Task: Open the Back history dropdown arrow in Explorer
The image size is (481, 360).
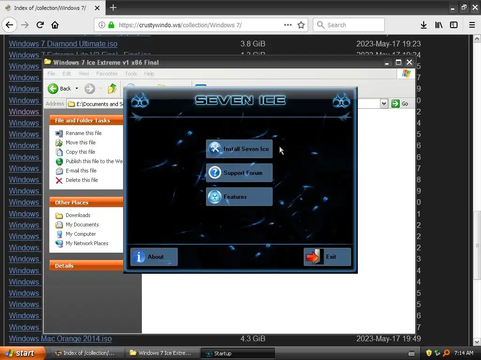Action: click(77, 89)
